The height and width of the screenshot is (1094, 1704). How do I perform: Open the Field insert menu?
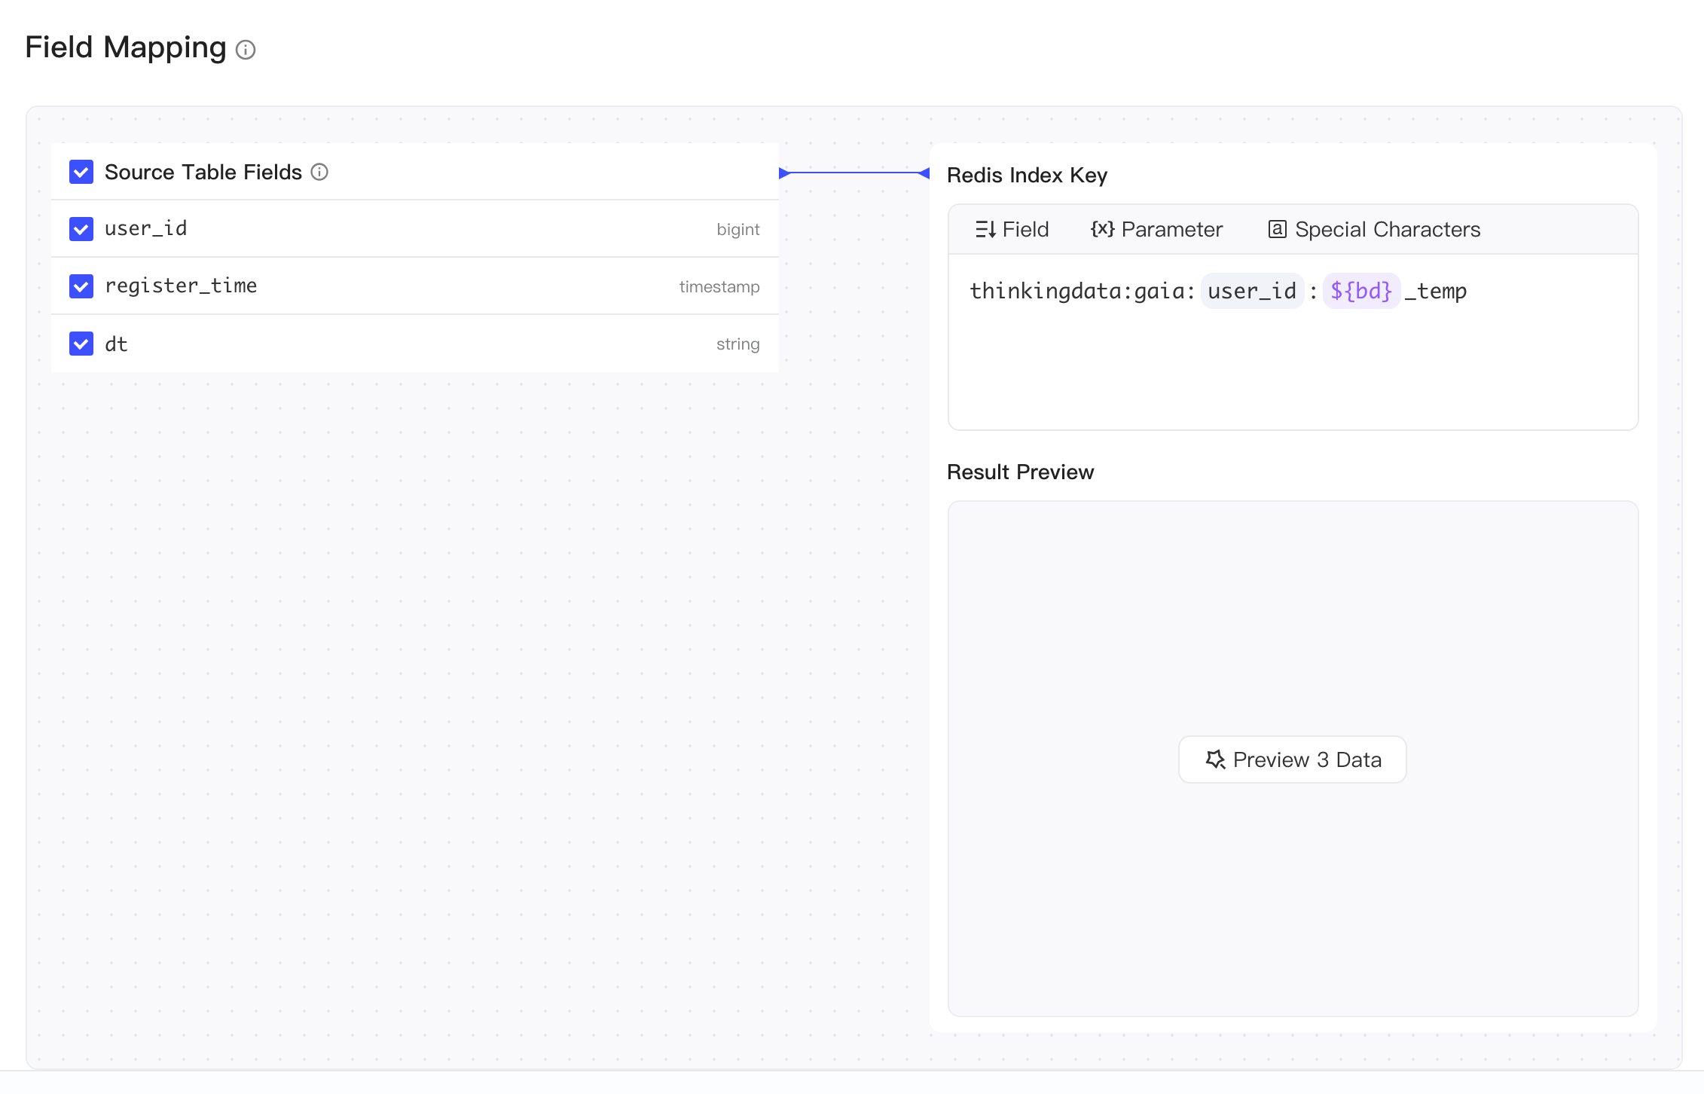(1012, 229)
